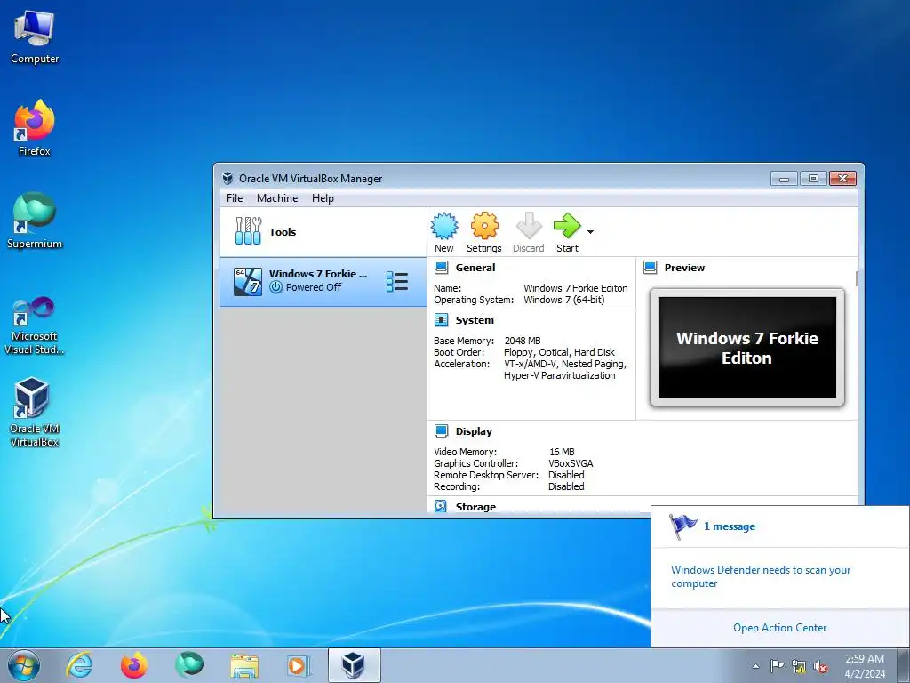Click the Action Center flag tray icon

pos(777,666)
